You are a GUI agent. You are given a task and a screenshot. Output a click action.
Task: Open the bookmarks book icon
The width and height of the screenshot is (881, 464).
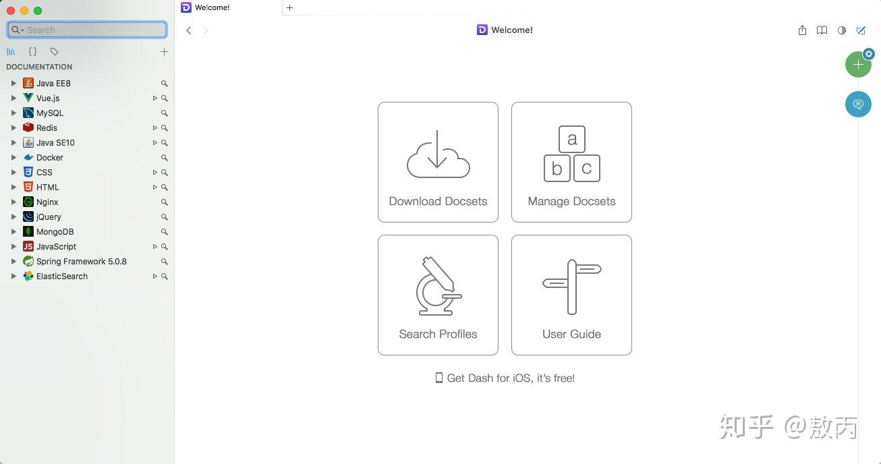(822, 30)
